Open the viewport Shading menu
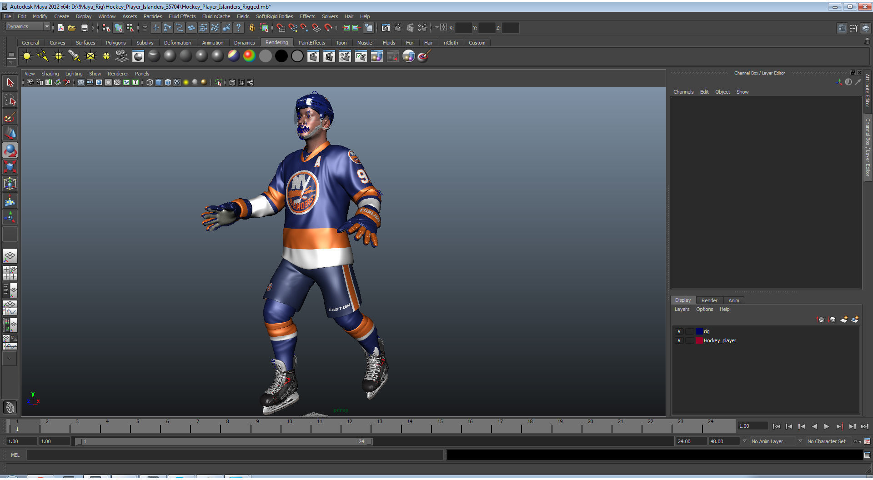The width and height of the screenshot is (873, 480). pos(50,74)
